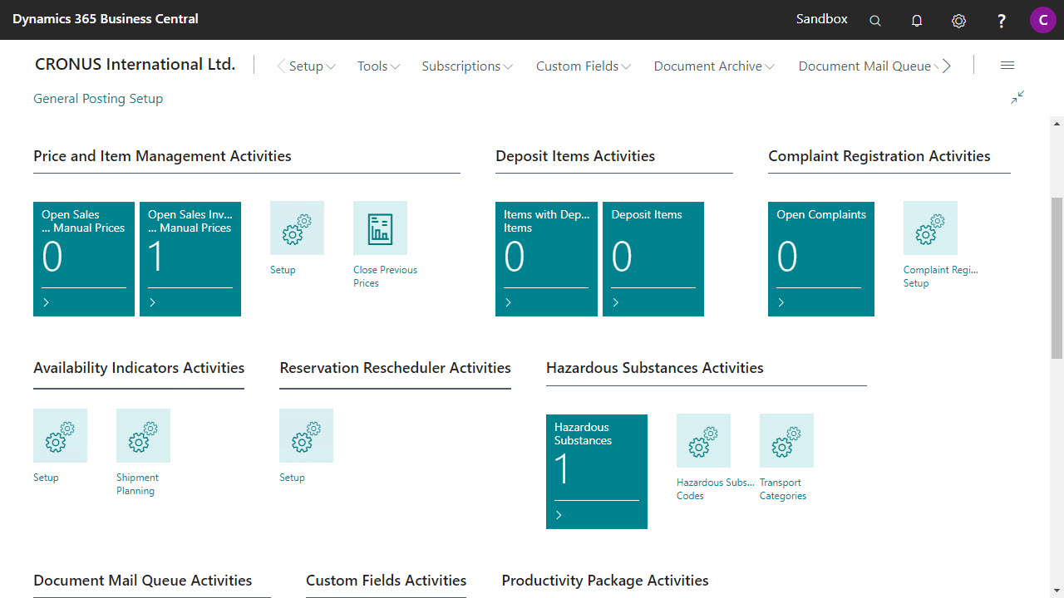Expand the Custom Fields dropdown
The width and height of the screenshot is (1064, 598).
(x=583, y=66)
